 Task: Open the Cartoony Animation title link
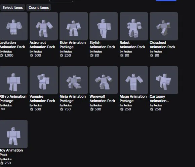[159, 99]
